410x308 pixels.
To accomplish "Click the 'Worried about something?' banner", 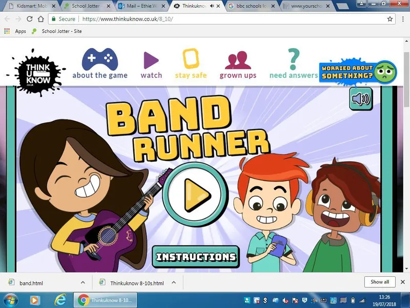I will tap(354, 72).
